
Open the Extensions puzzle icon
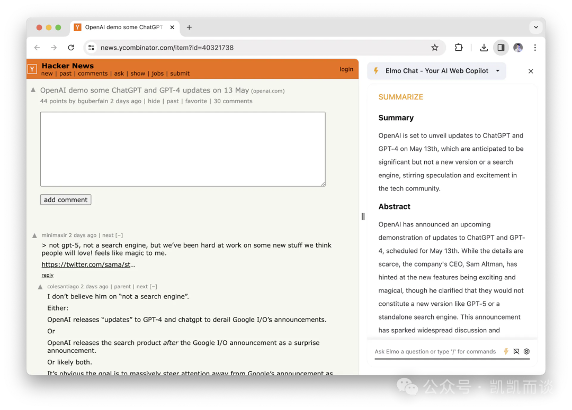[459, 48]
